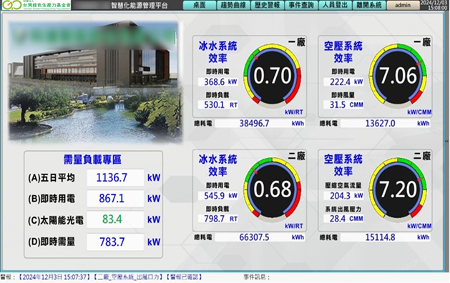Click the factory building picture

tap(96, 82)
